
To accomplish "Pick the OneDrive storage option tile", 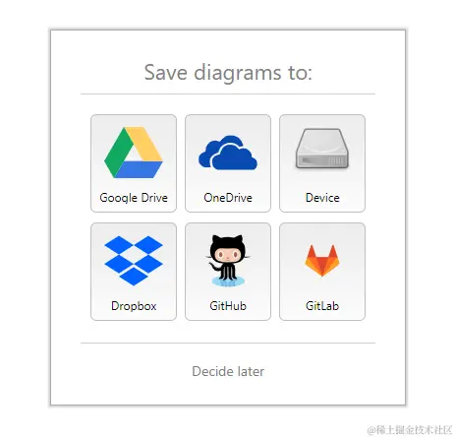I will (x=228, y=163).
